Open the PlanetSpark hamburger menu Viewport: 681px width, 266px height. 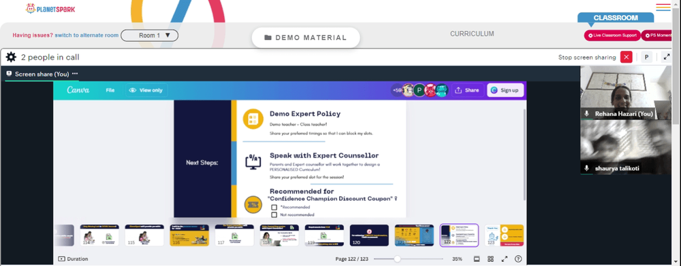click(x=663, y=7)
